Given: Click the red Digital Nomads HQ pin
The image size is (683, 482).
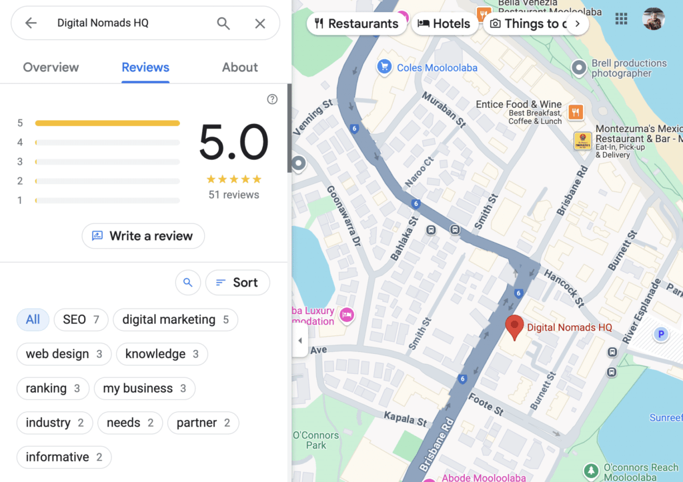Looking at the screenshot, I should point(514,327).
